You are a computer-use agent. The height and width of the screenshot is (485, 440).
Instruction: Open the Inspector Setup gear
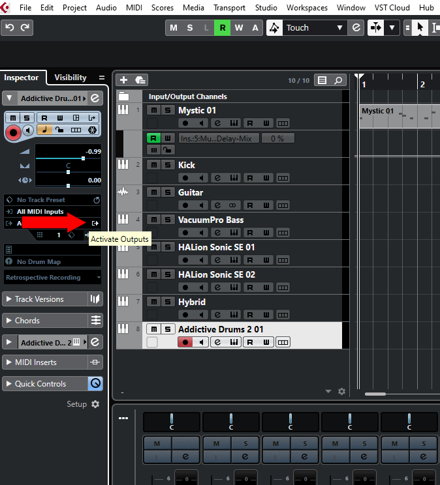[95, 404]
